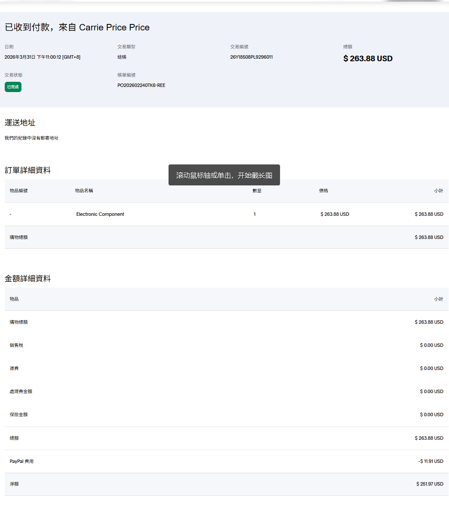Viewport: 449px width, 507px height.
Task: Select transaction ID 26Y18508PL9296011
Action: [251, 57]
